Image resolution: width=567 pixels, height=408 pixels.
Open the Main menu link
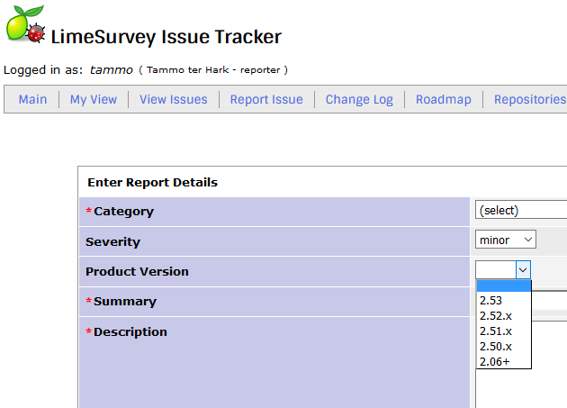coord(32,100)
